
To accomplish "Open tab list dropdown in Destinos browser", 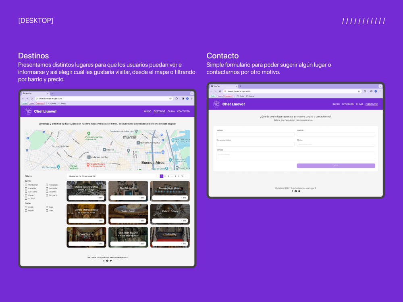I will pyautogui.click(x=192, y=93).
